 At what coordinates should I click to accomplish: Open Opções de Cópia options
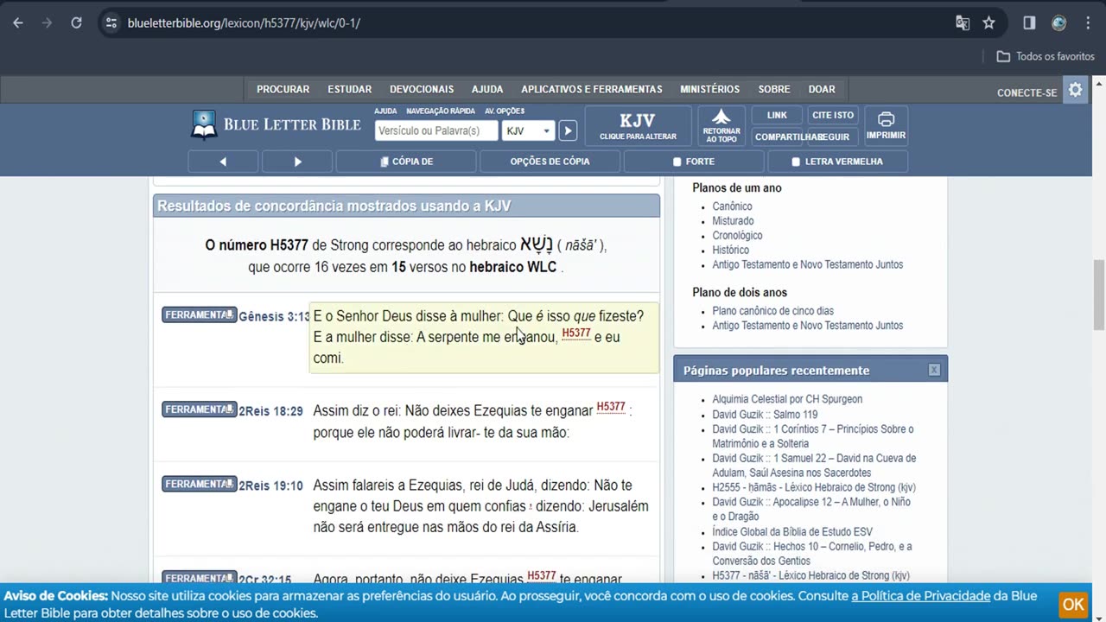click(550, 162)
